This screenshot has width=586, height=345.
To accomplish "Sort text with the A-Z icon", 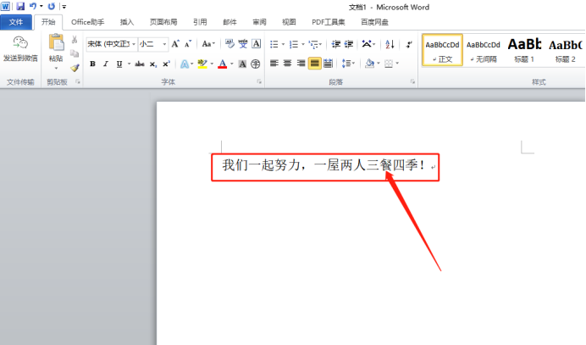I will pyautogui.click(x=390, y=44).
